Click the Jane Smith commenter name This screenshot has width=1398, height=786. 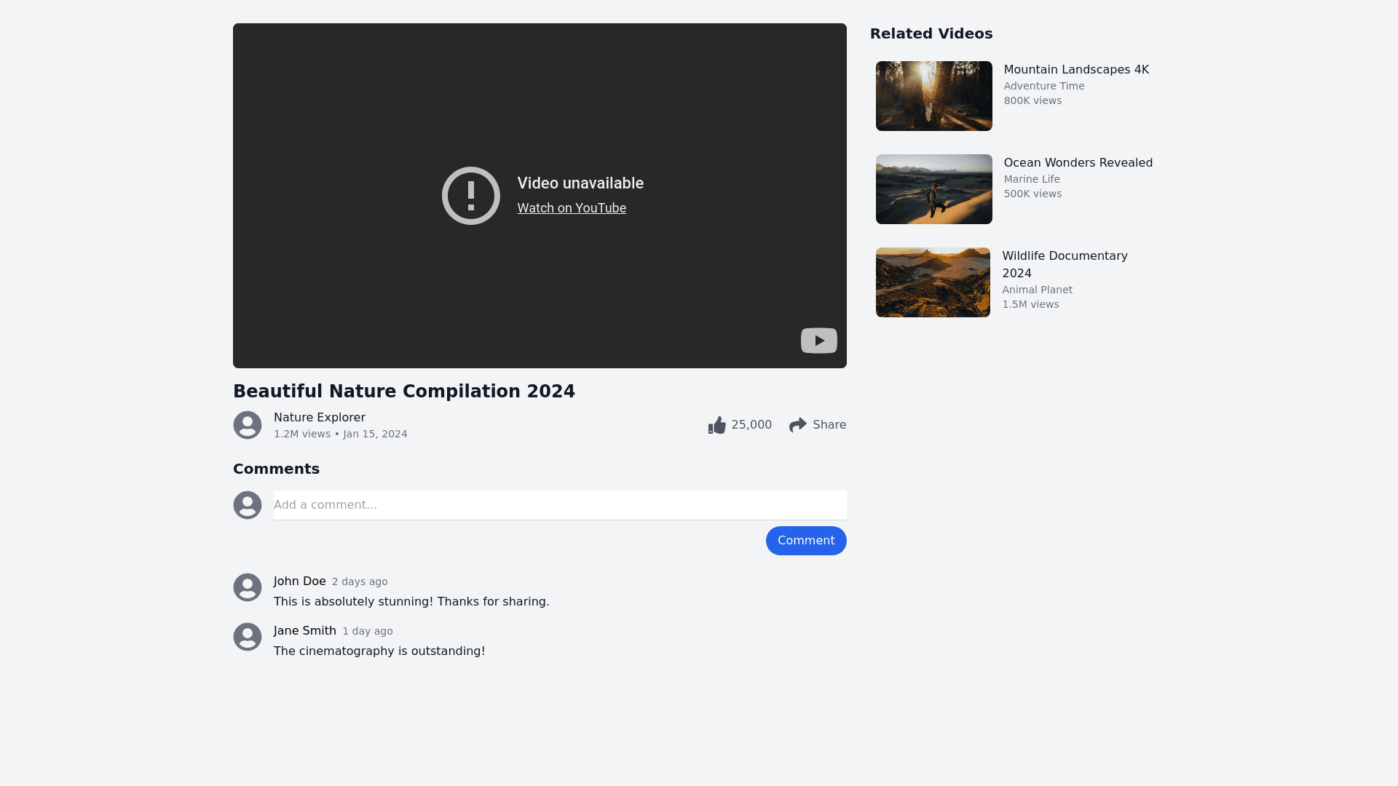305,631
